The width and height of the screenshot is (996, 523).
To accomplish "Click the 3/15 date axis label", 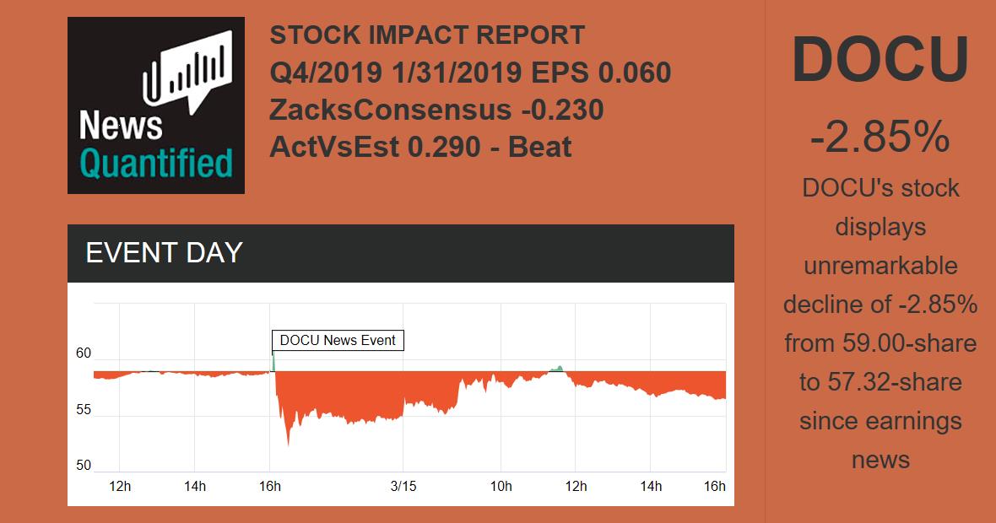I will point(403,486).
